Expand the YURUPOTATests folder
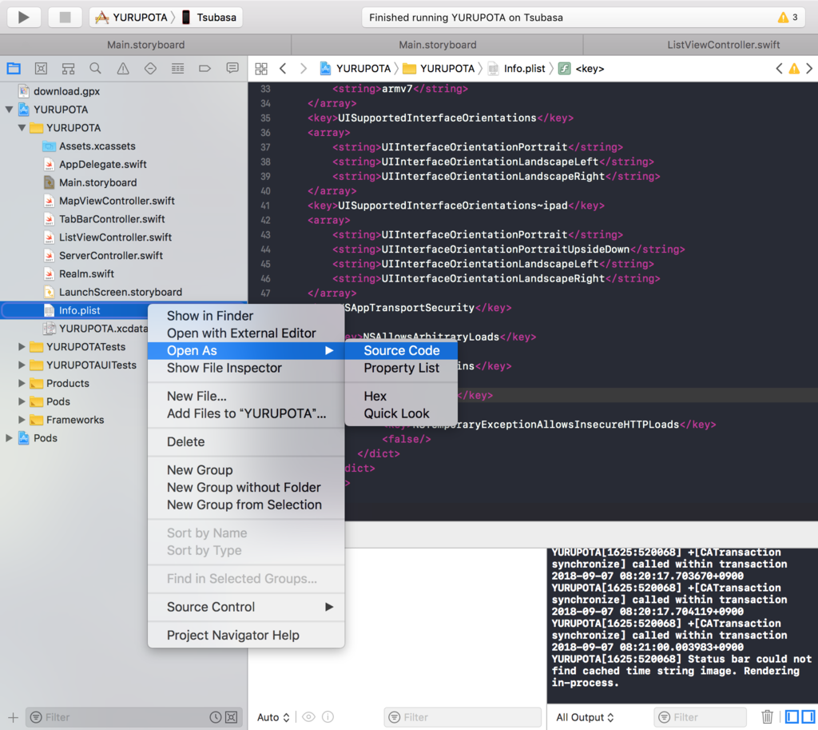Image resolution: width=818 pixels, height=730 pixels. coord(22,347)
